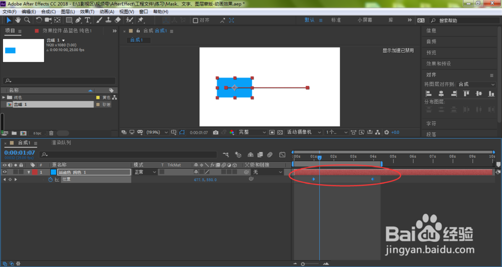The width and height of the screenshot is (502, 267).
Task: Click the Reset Exposure icon
Action: point(387,132)
